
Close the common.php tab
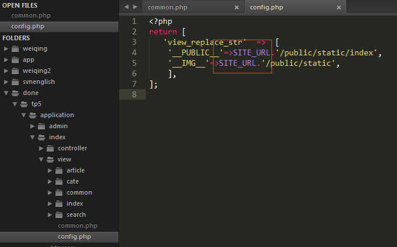[x=236, y=8]
